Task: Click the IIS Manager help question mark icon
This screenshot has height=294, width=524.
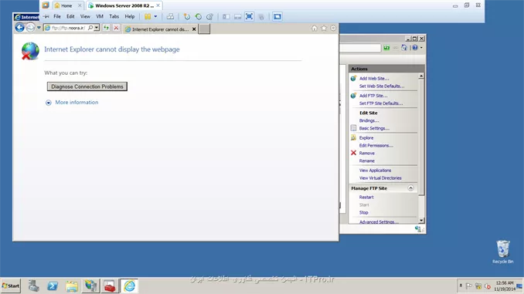Action: 415,48
